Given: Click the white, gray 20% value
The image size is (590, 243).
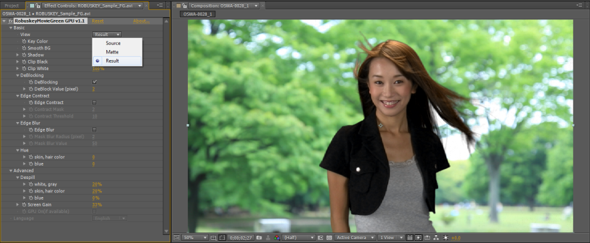Looking at the screenshot, I should coord(97,184).
